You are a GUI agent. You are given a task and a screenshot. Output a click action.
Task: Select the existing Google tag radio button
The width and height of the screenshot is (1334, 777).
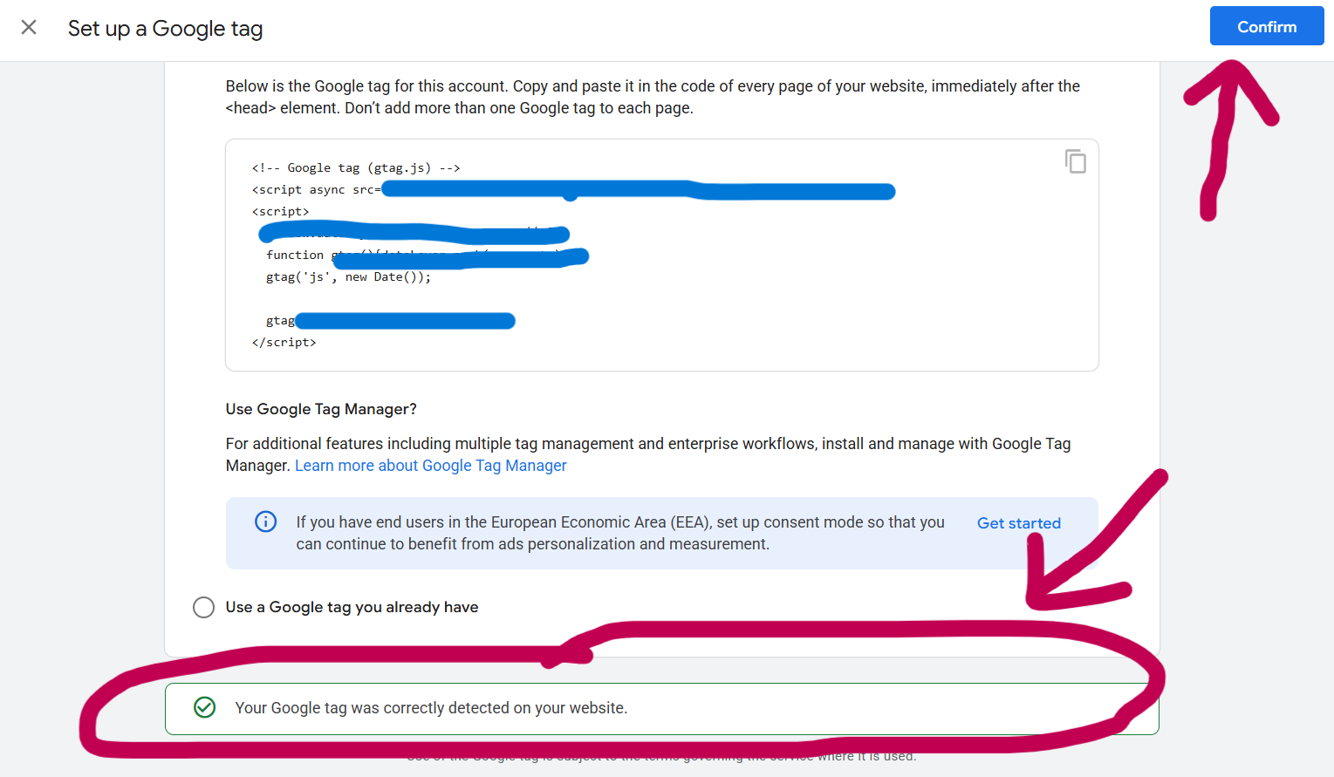(203, 607)
